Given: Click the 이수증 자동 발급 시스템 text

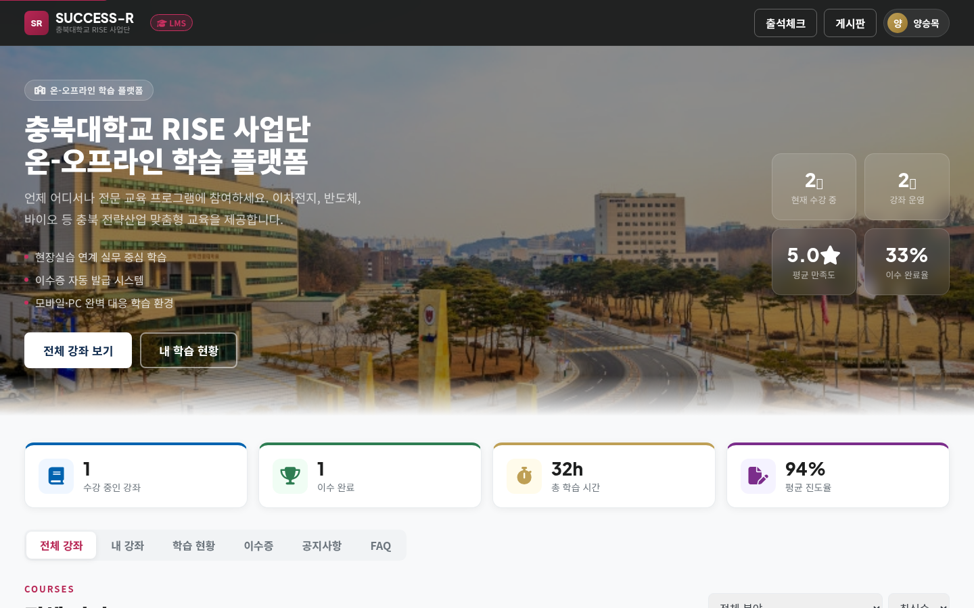Looking at the screenshot, I should (x=89, y=280).
